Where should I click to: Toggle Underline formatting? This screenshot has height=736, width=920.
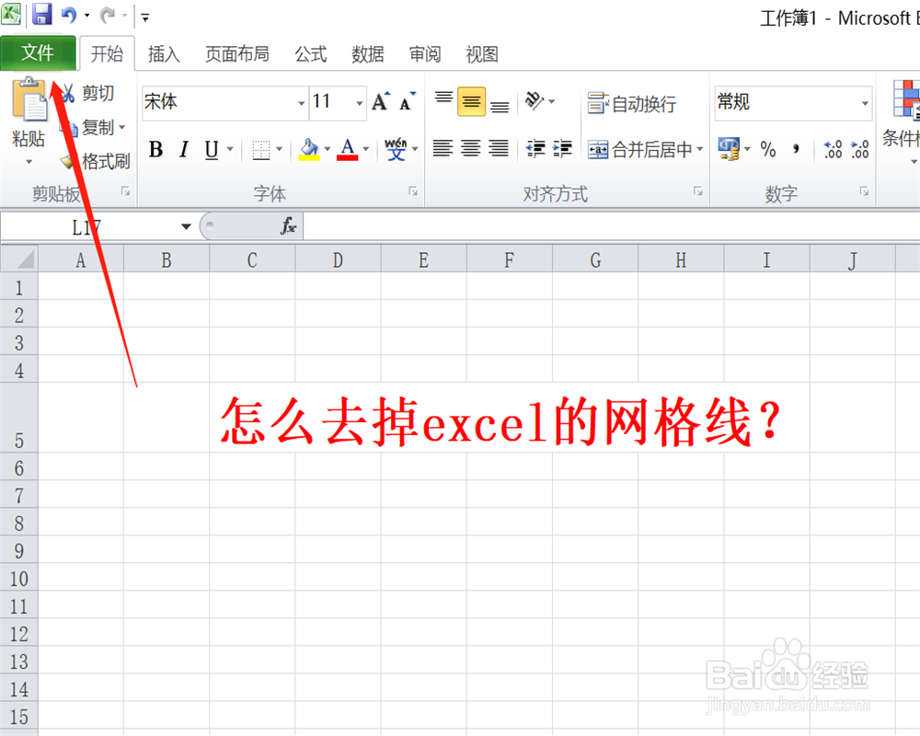(x=212, y=150)
